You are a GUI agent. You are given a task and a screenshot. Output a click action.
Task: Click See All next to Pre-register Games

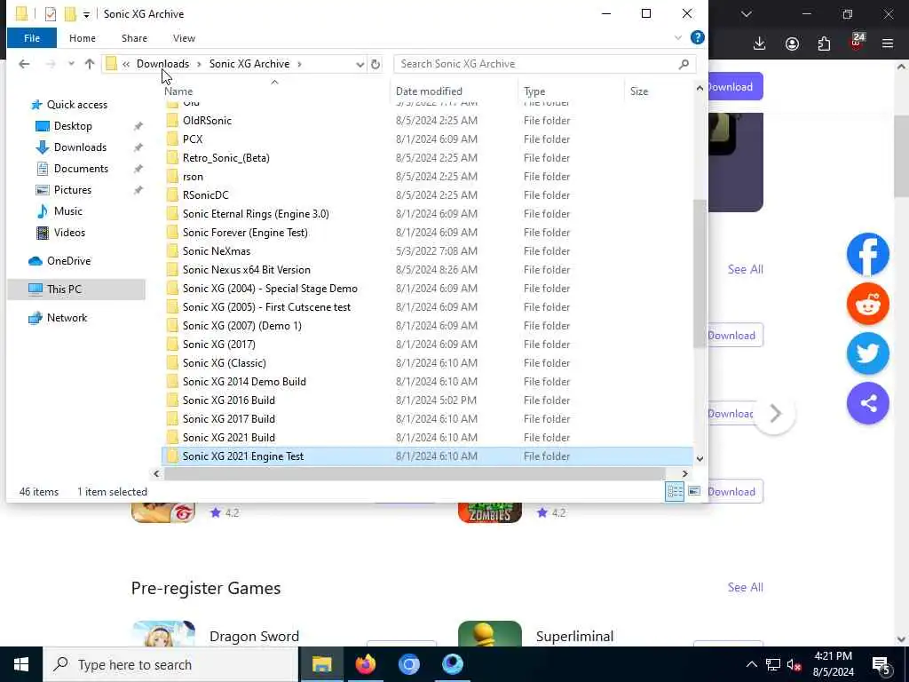[x=745, y=587]
